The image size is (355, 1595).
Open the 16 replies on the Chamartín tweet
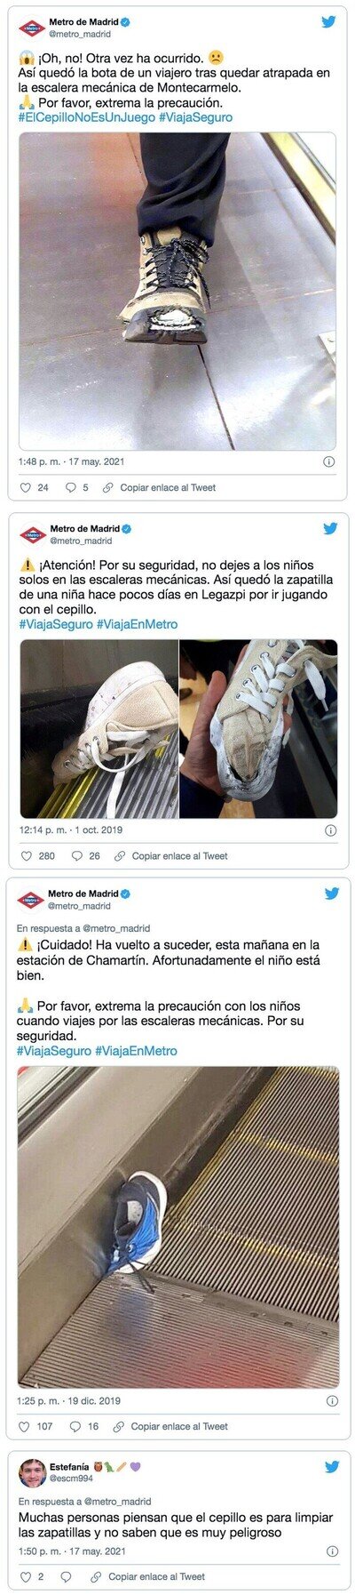click(x=75, y=1426)
